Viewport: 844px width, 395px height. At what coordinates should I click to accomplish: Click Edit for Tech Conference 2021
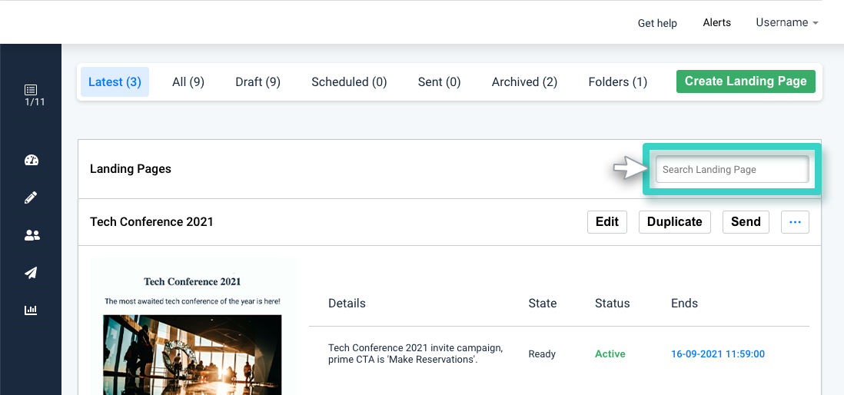tap(607, 222)
